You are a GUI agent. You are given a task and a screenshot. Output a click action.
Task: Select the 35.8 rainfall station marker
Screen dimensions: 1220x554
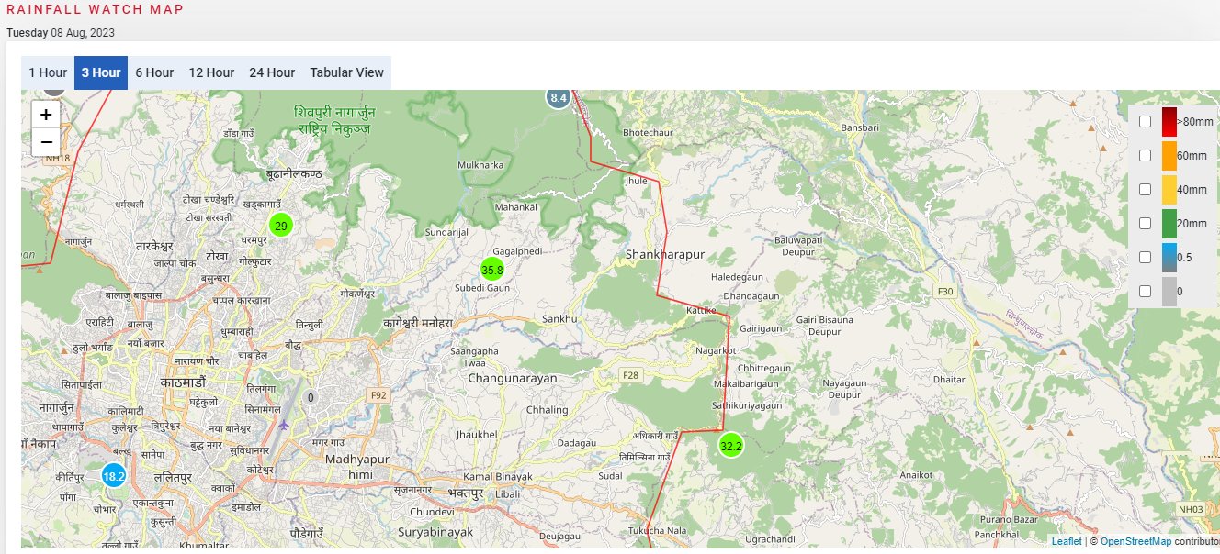click(x=492, y=270)
